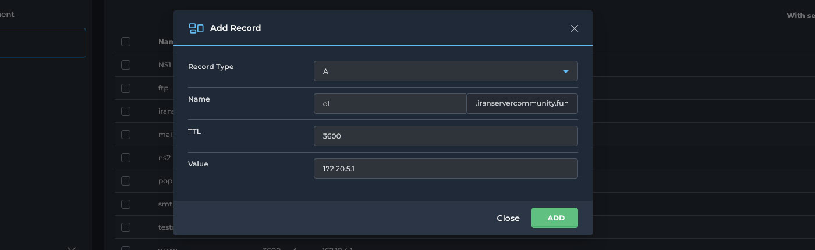Viewport: 815px width, 250px height.
Task: Click the Record Type label
Action: 211,67
